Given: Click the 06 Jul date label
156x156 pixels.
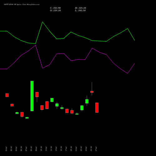Looking at the screenshot, I should [21, 149].
